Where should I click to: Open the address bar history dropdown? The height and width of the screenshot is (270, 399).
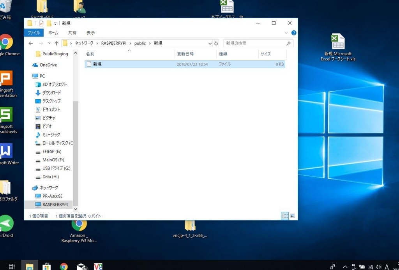(210, 43)
